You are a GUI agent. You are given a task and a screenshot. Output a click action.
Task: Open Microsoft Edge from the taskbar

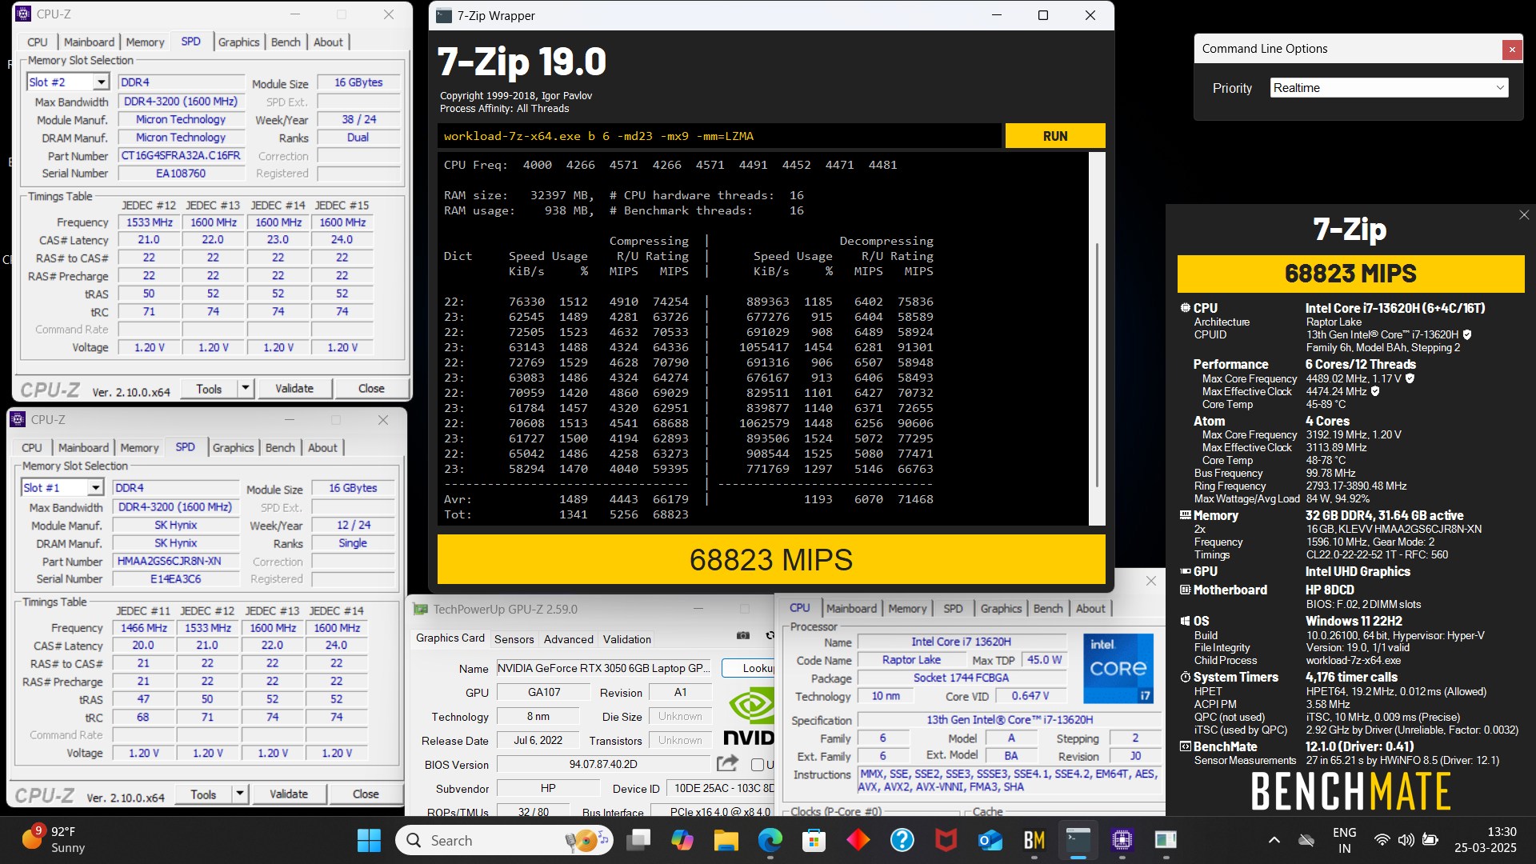coord(770,840)
